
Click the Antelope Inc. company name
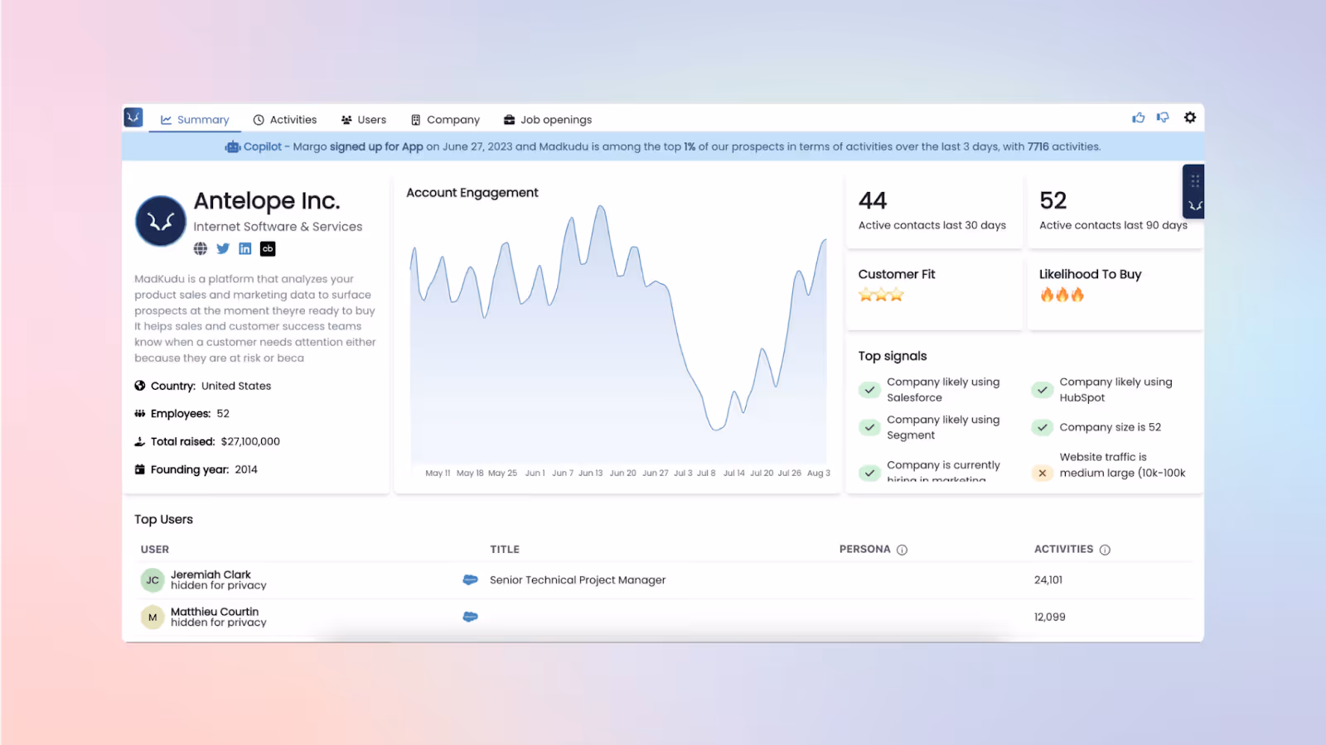coord(267,201)
